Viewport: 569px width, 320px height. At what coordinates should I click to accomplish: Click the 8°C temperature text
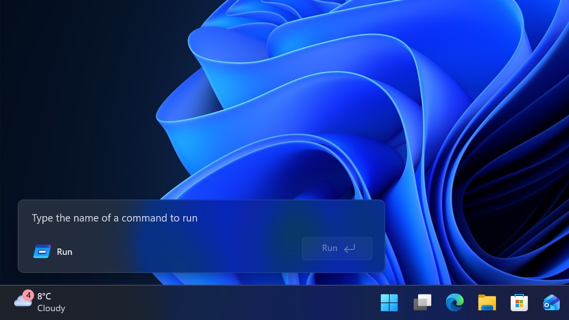[x=44, y=296]
